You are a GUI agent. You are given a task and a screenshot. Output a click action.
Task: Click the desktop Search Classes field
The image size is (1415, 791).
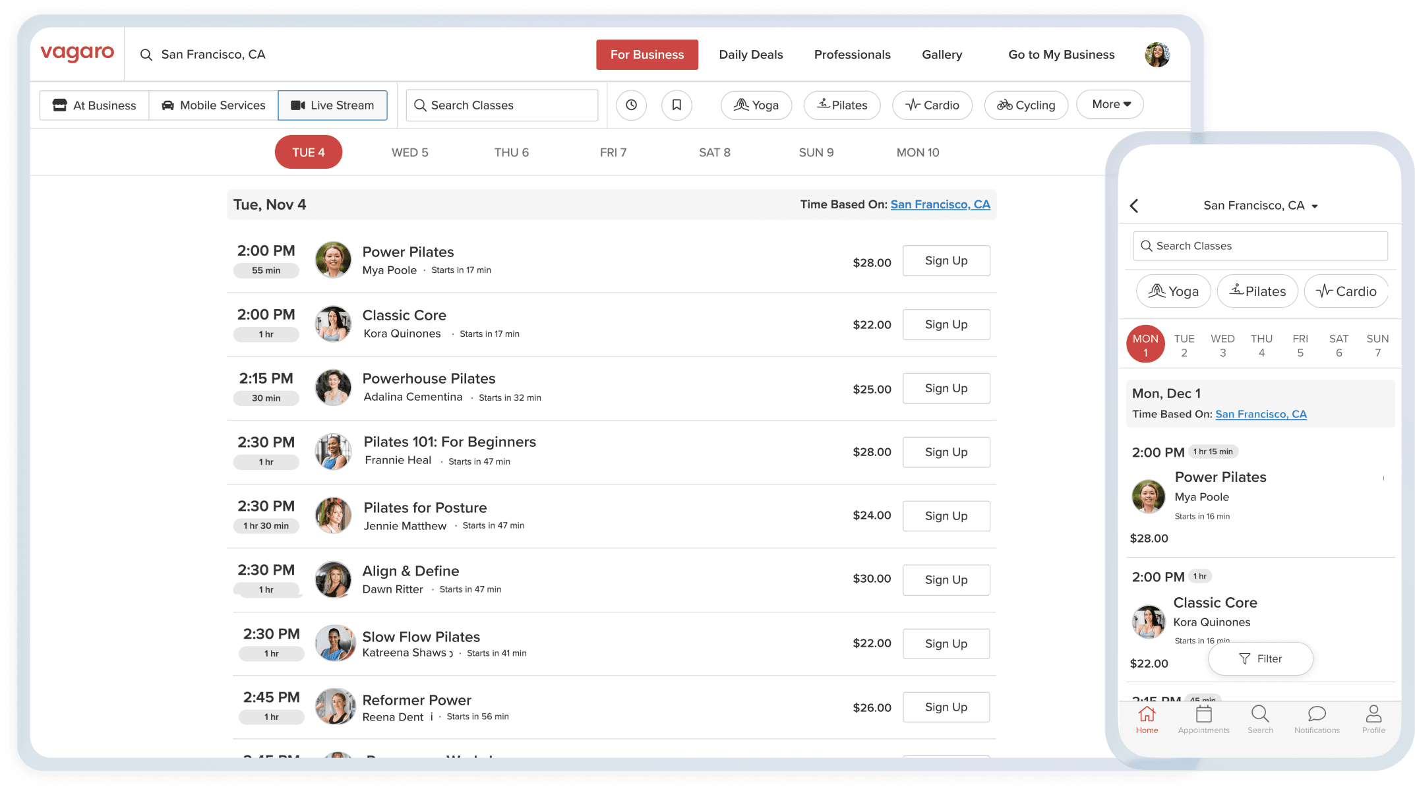(x=502, y=105)
